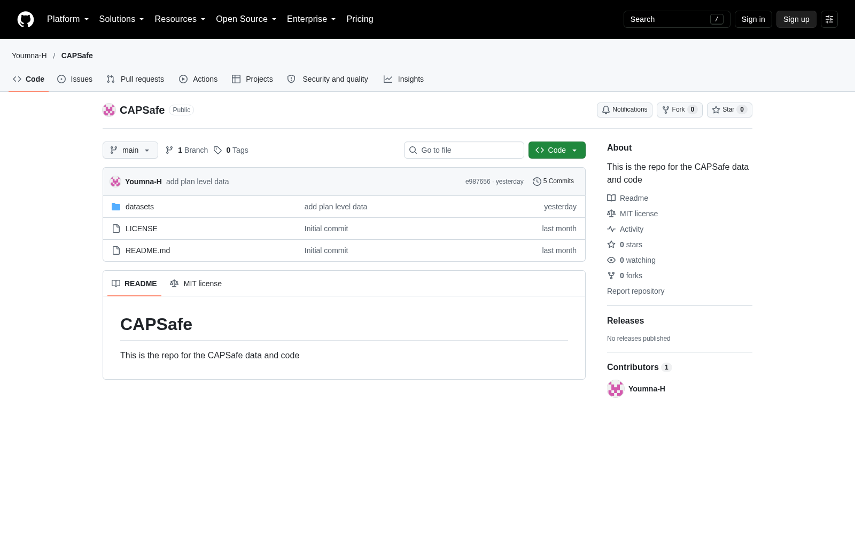The image size is (855, 534).
Task: View the 5 Commits history
Action: coord(553,182)
